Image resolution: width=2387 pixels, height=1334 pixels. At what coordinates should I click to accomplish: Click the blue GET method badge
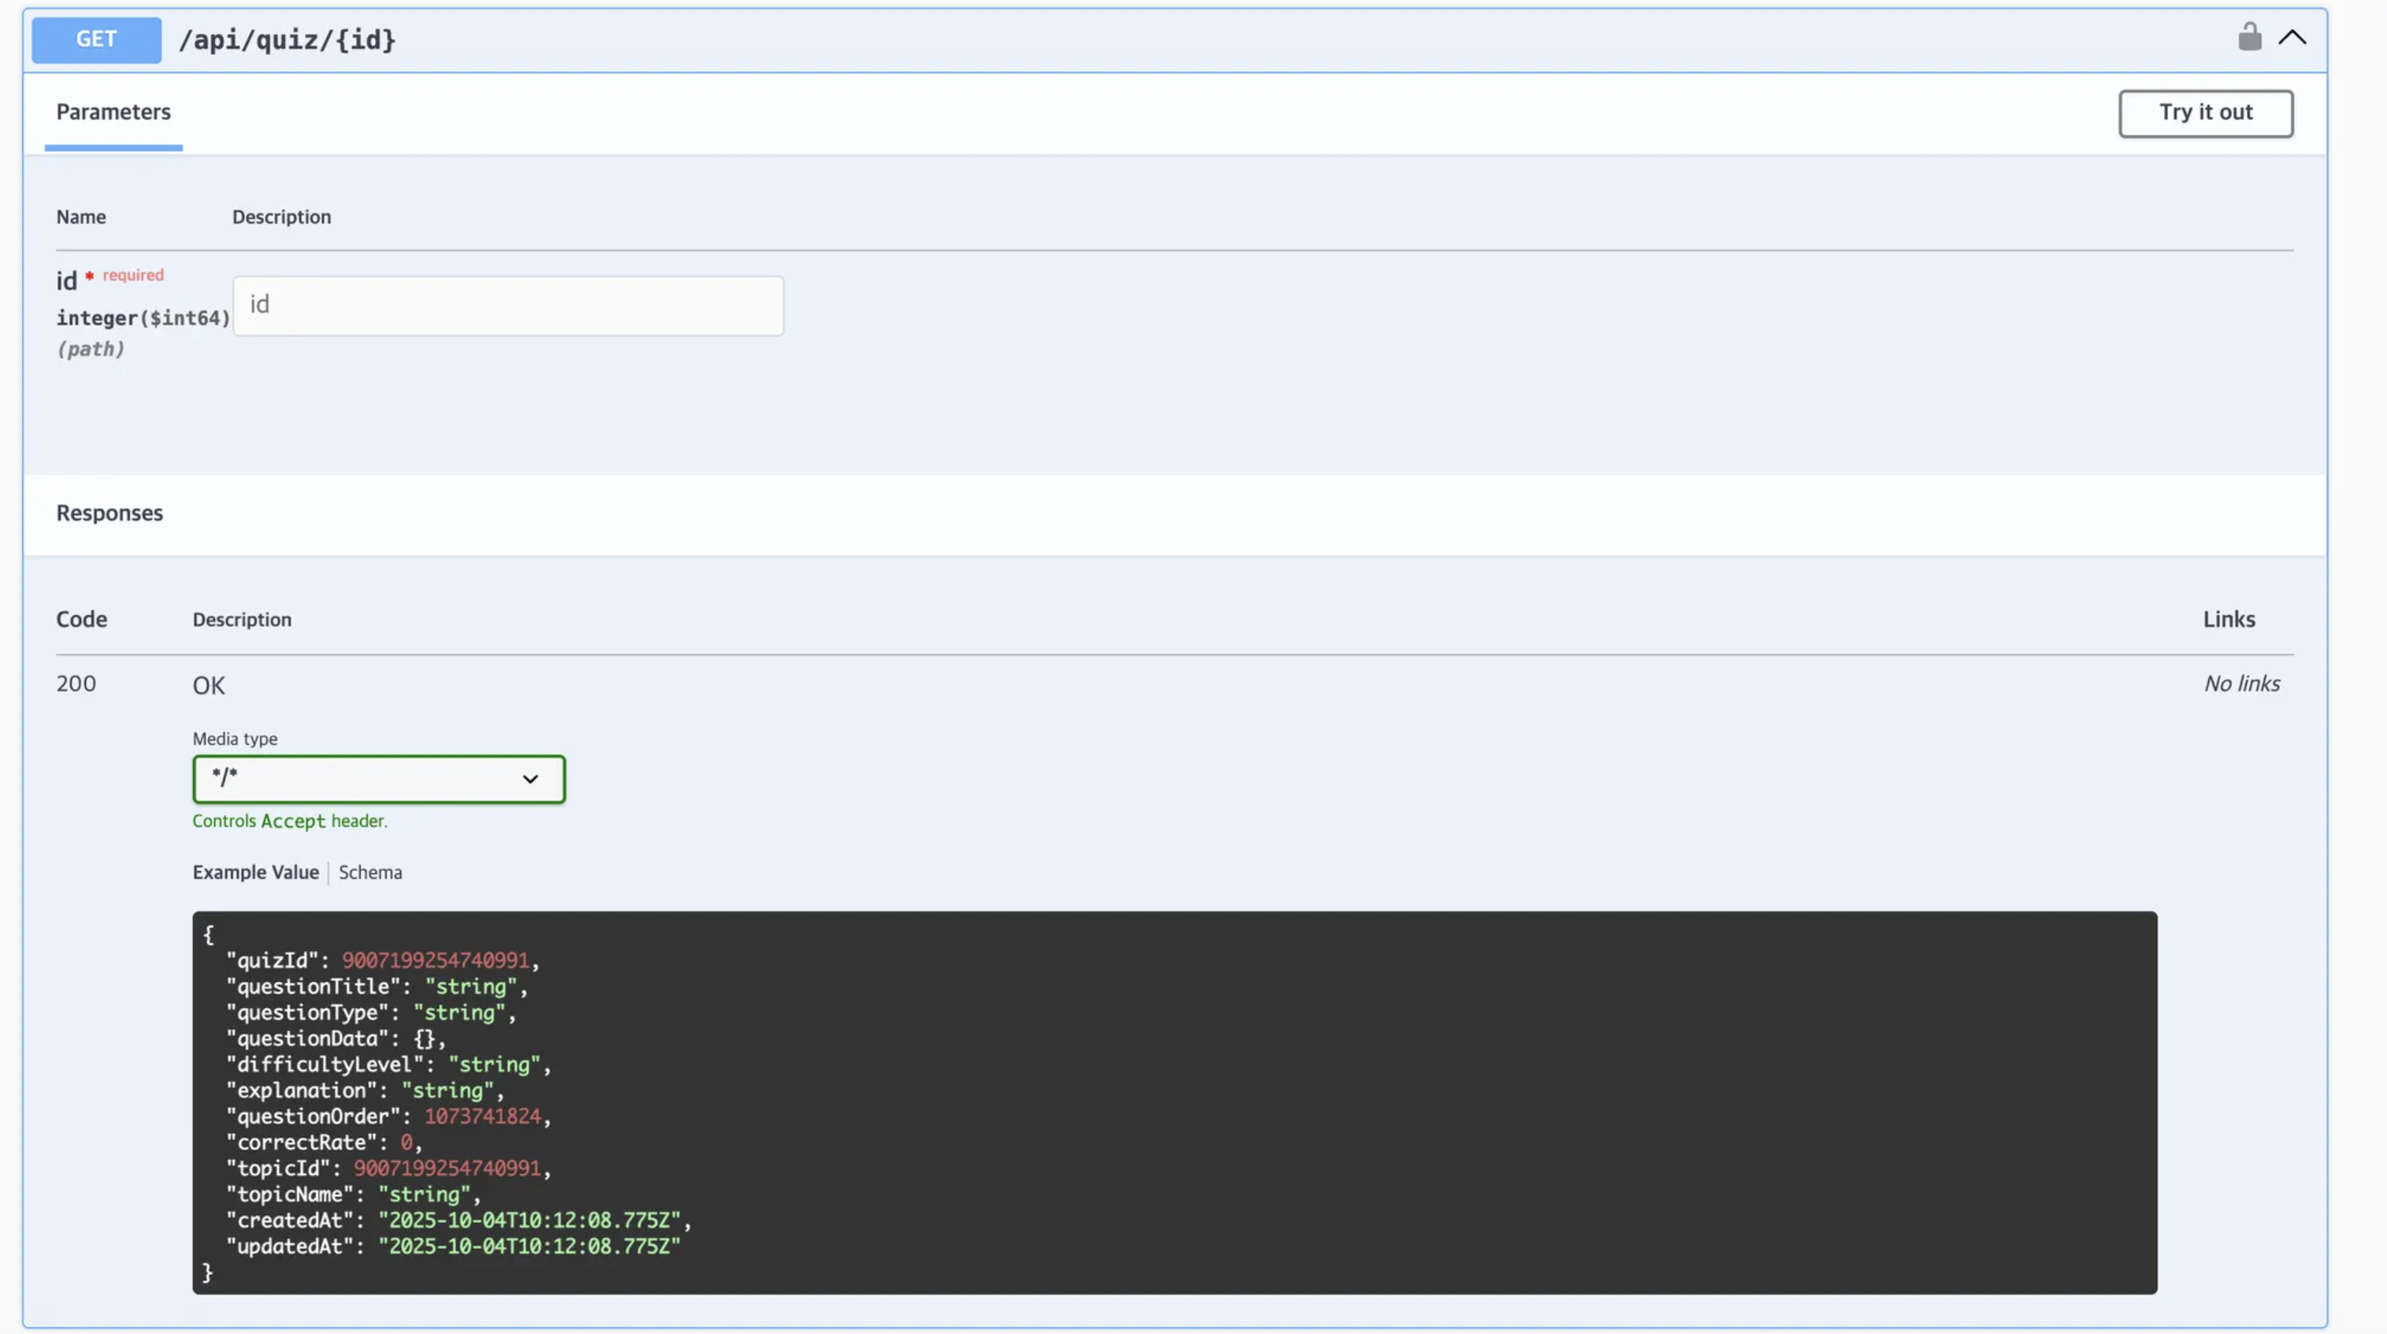(x=96, y=40)
